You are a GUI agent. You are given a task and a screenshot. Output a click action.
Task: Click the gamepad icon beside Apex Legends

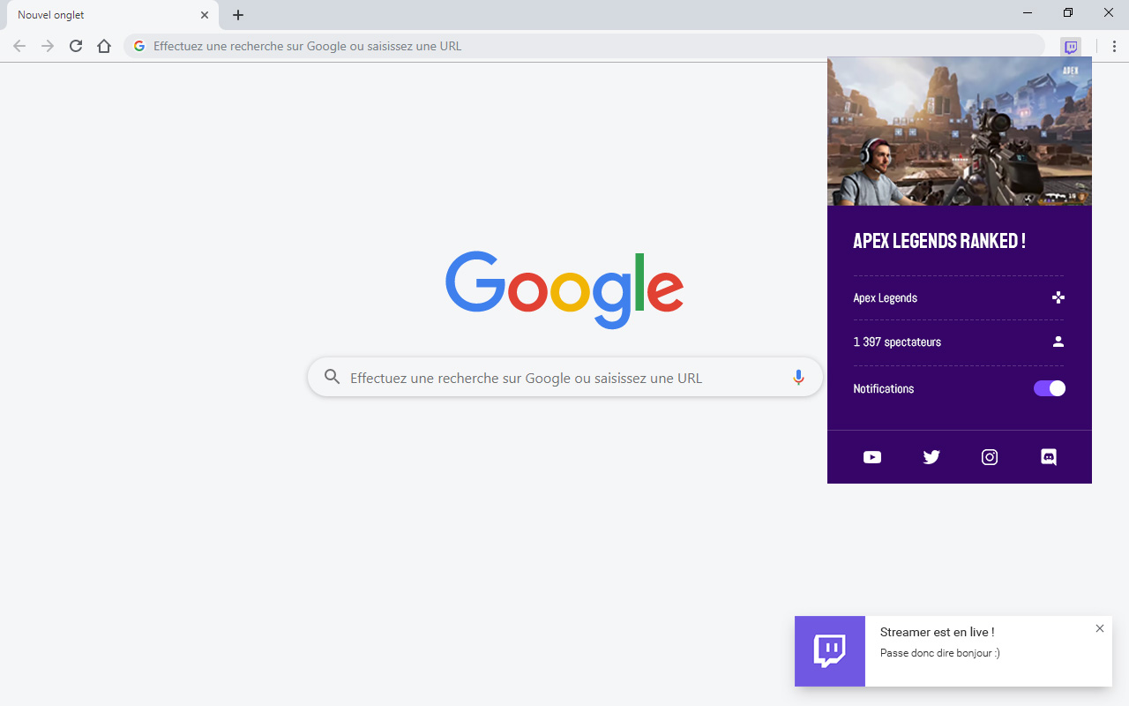(1058, 297)
